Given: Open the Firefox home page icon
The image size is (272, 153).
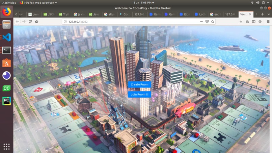Looking at the screenshot, I should point(36,22).
